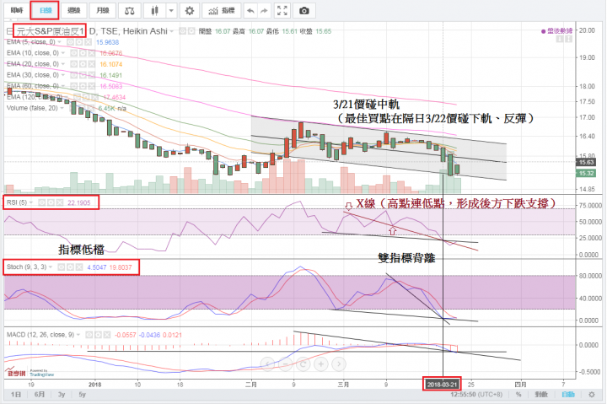Toggle visibility of EMA (10, close, 0)
Screen dimensions: 607x404
pos(73,53)
